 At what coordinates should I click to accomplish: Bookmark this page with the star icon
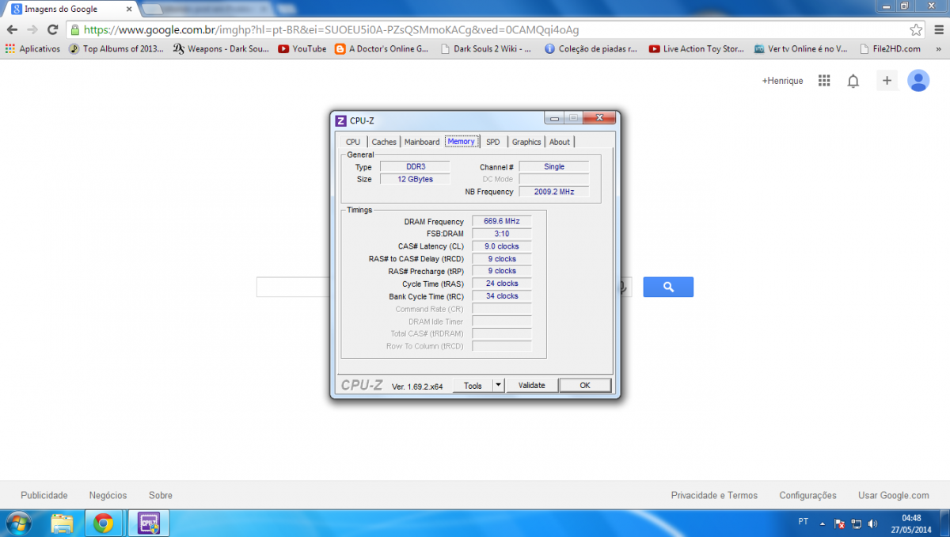coord(916,30)
